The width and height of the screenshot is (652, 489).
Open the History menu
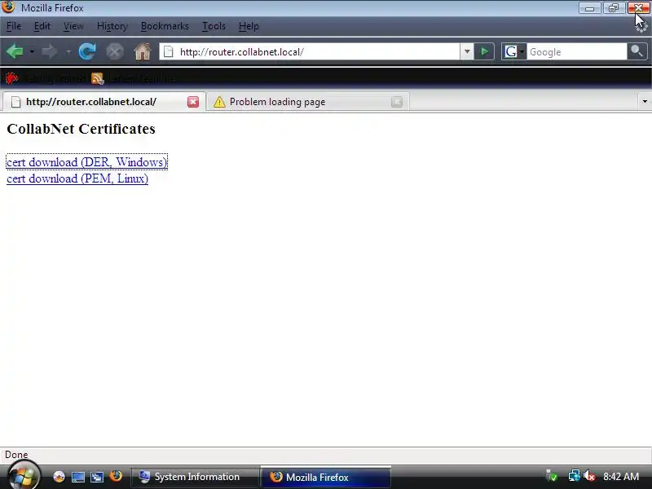112,26
